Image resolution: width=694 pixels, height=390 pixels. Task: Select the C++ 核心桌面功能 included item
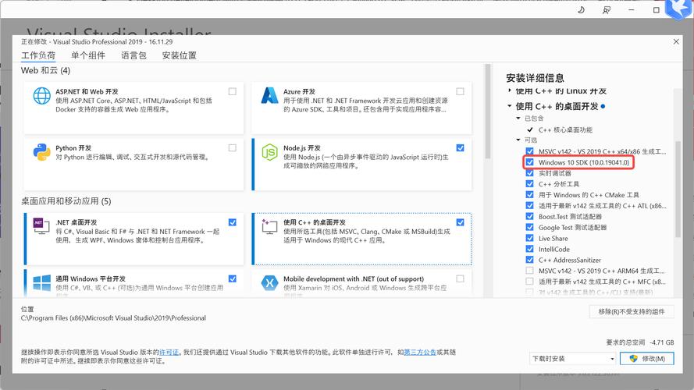tap(565, 129)
